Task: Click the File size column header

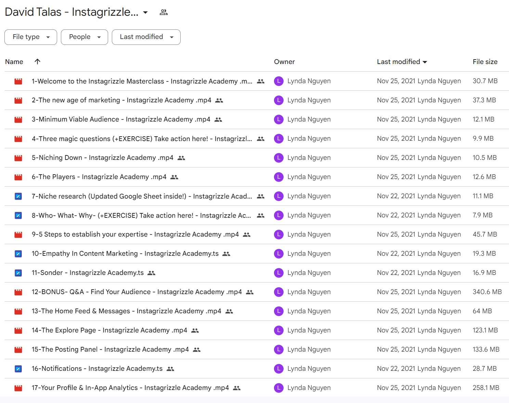Action: pos(485,62)
